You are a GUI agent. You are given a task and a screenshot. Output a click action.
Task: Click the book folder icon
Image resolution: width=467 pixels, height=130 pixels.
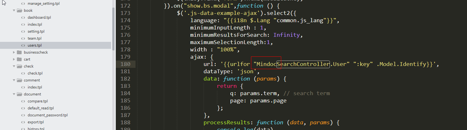pos(19,10)
